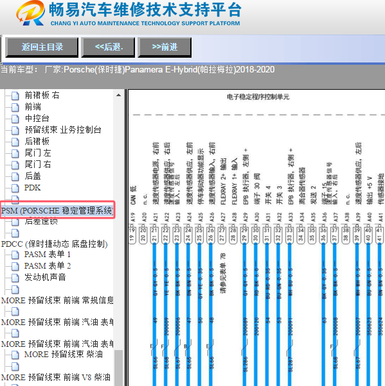
Task: Click the document icon above PDCC entry
Action: pos(15,233)
